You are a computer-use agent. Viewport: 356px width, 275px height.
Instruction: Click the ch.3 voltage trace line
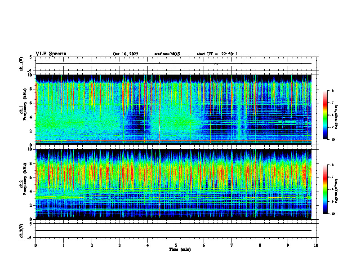174,231
